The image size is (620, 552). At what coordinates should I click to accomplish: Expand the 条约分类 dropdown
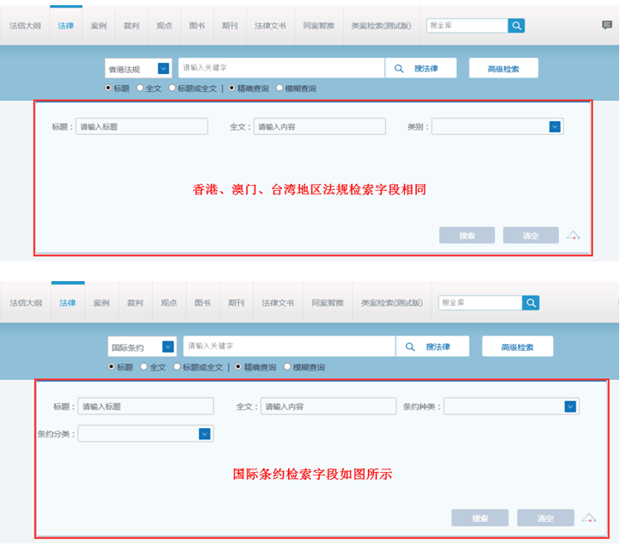(x=205, y=434)
